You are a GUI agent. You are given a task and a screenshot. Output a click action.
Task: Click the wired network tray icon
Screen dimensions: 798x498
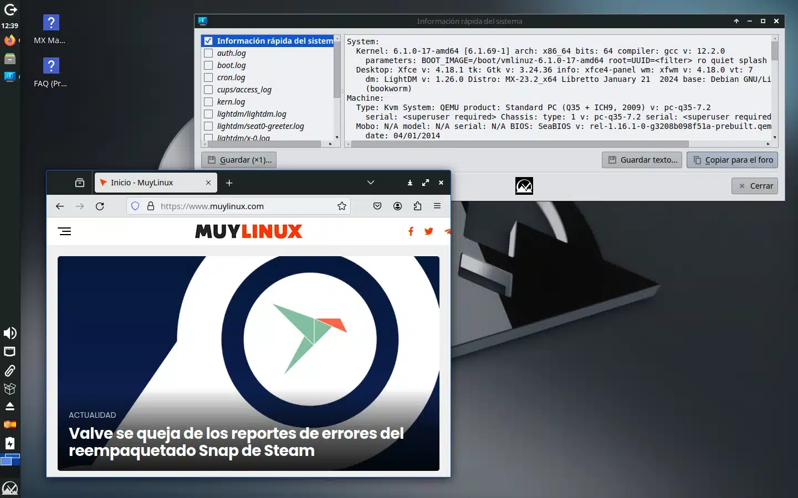10,352
